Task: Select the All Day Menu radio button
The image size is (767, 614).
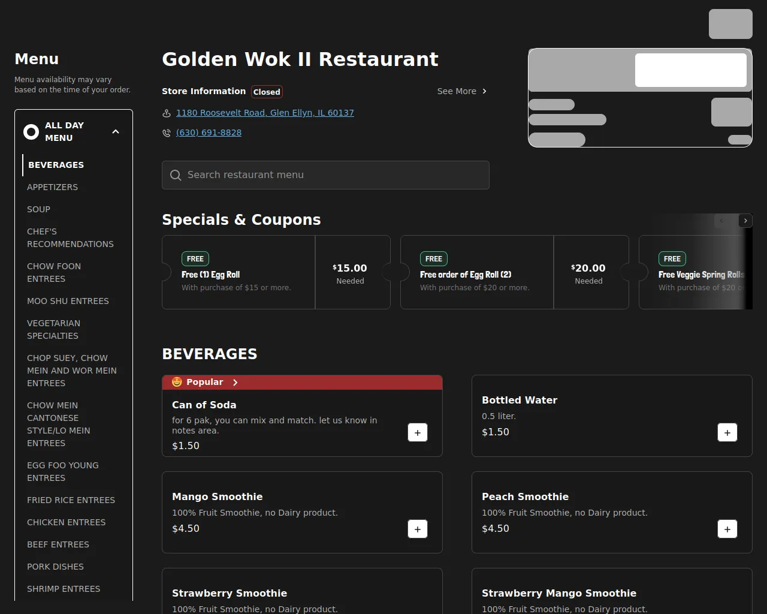Action: pyautogui.click(x=31, y=131)
